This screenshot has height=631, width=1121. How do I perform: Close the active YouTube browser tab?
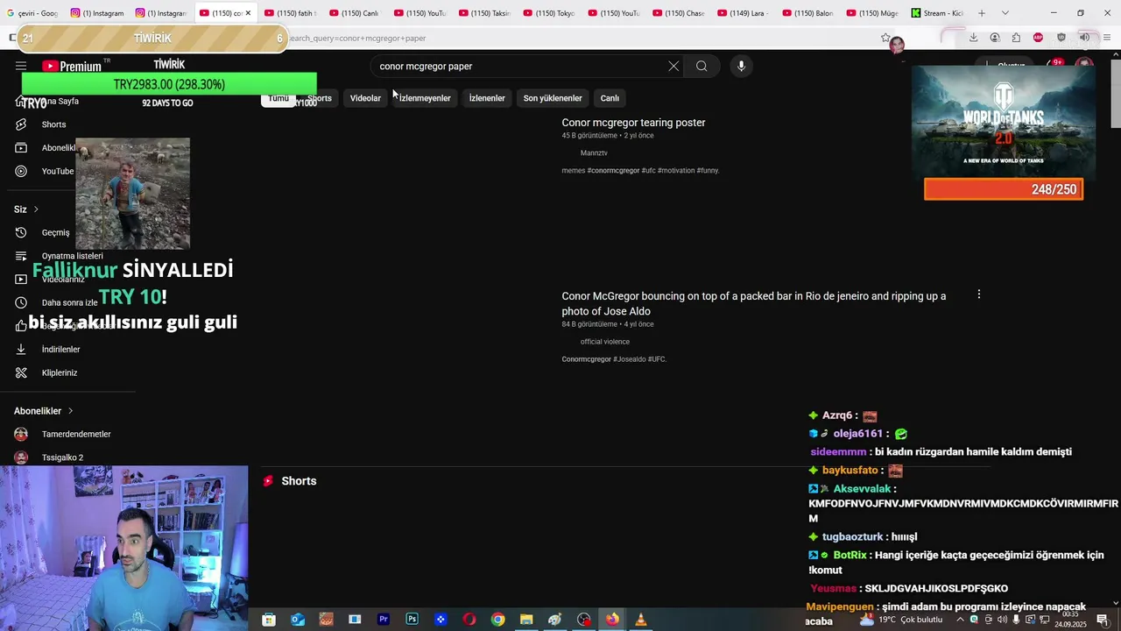248,13
